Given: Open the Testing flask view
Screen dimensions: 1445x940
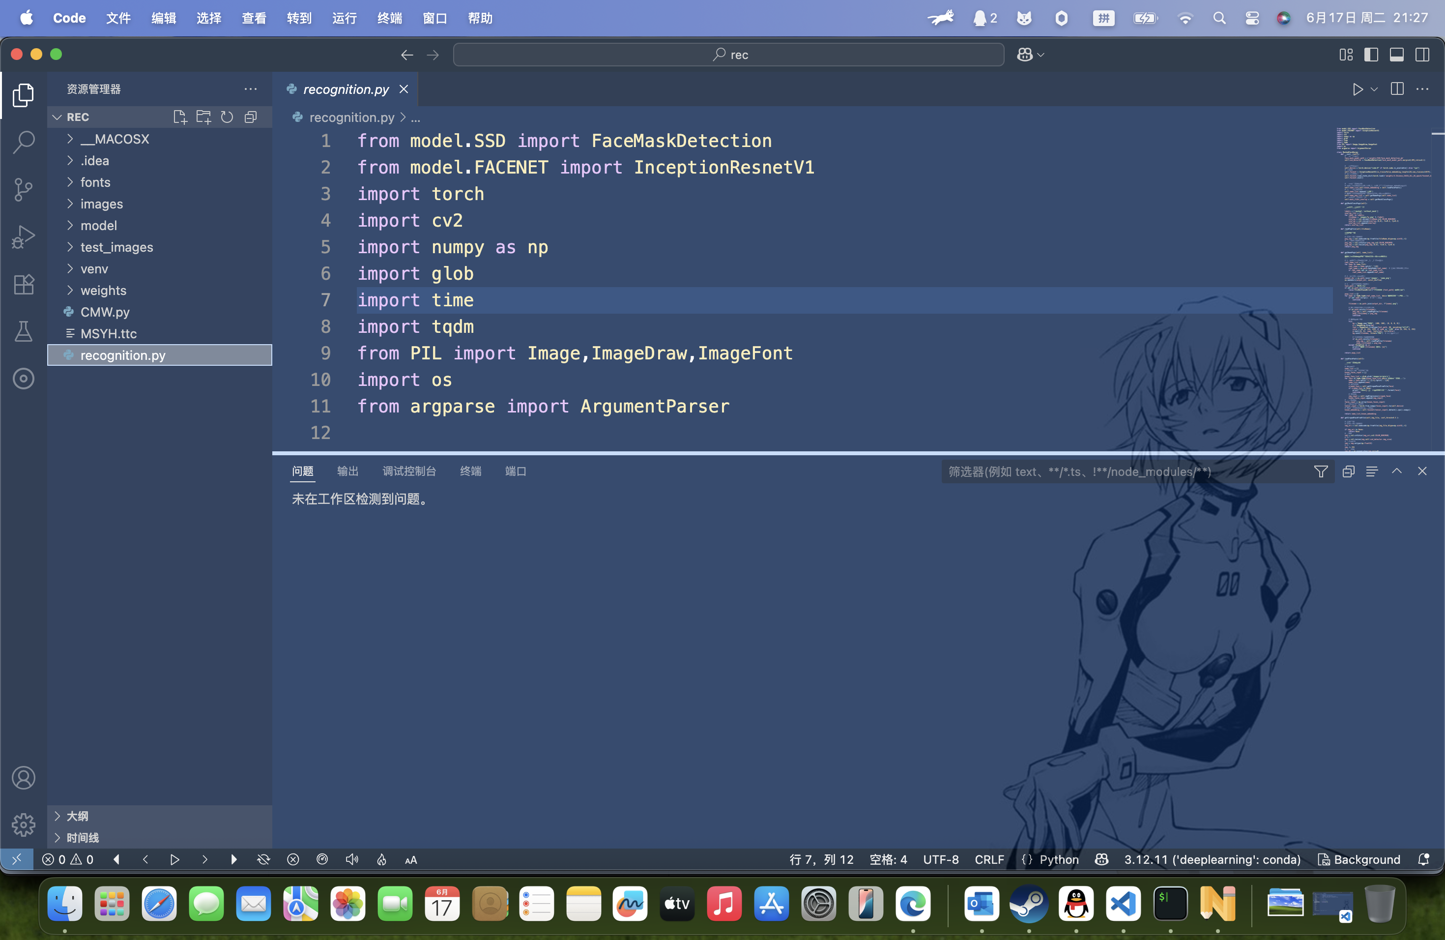Looking at the screenshot, I should coord(23,331).
